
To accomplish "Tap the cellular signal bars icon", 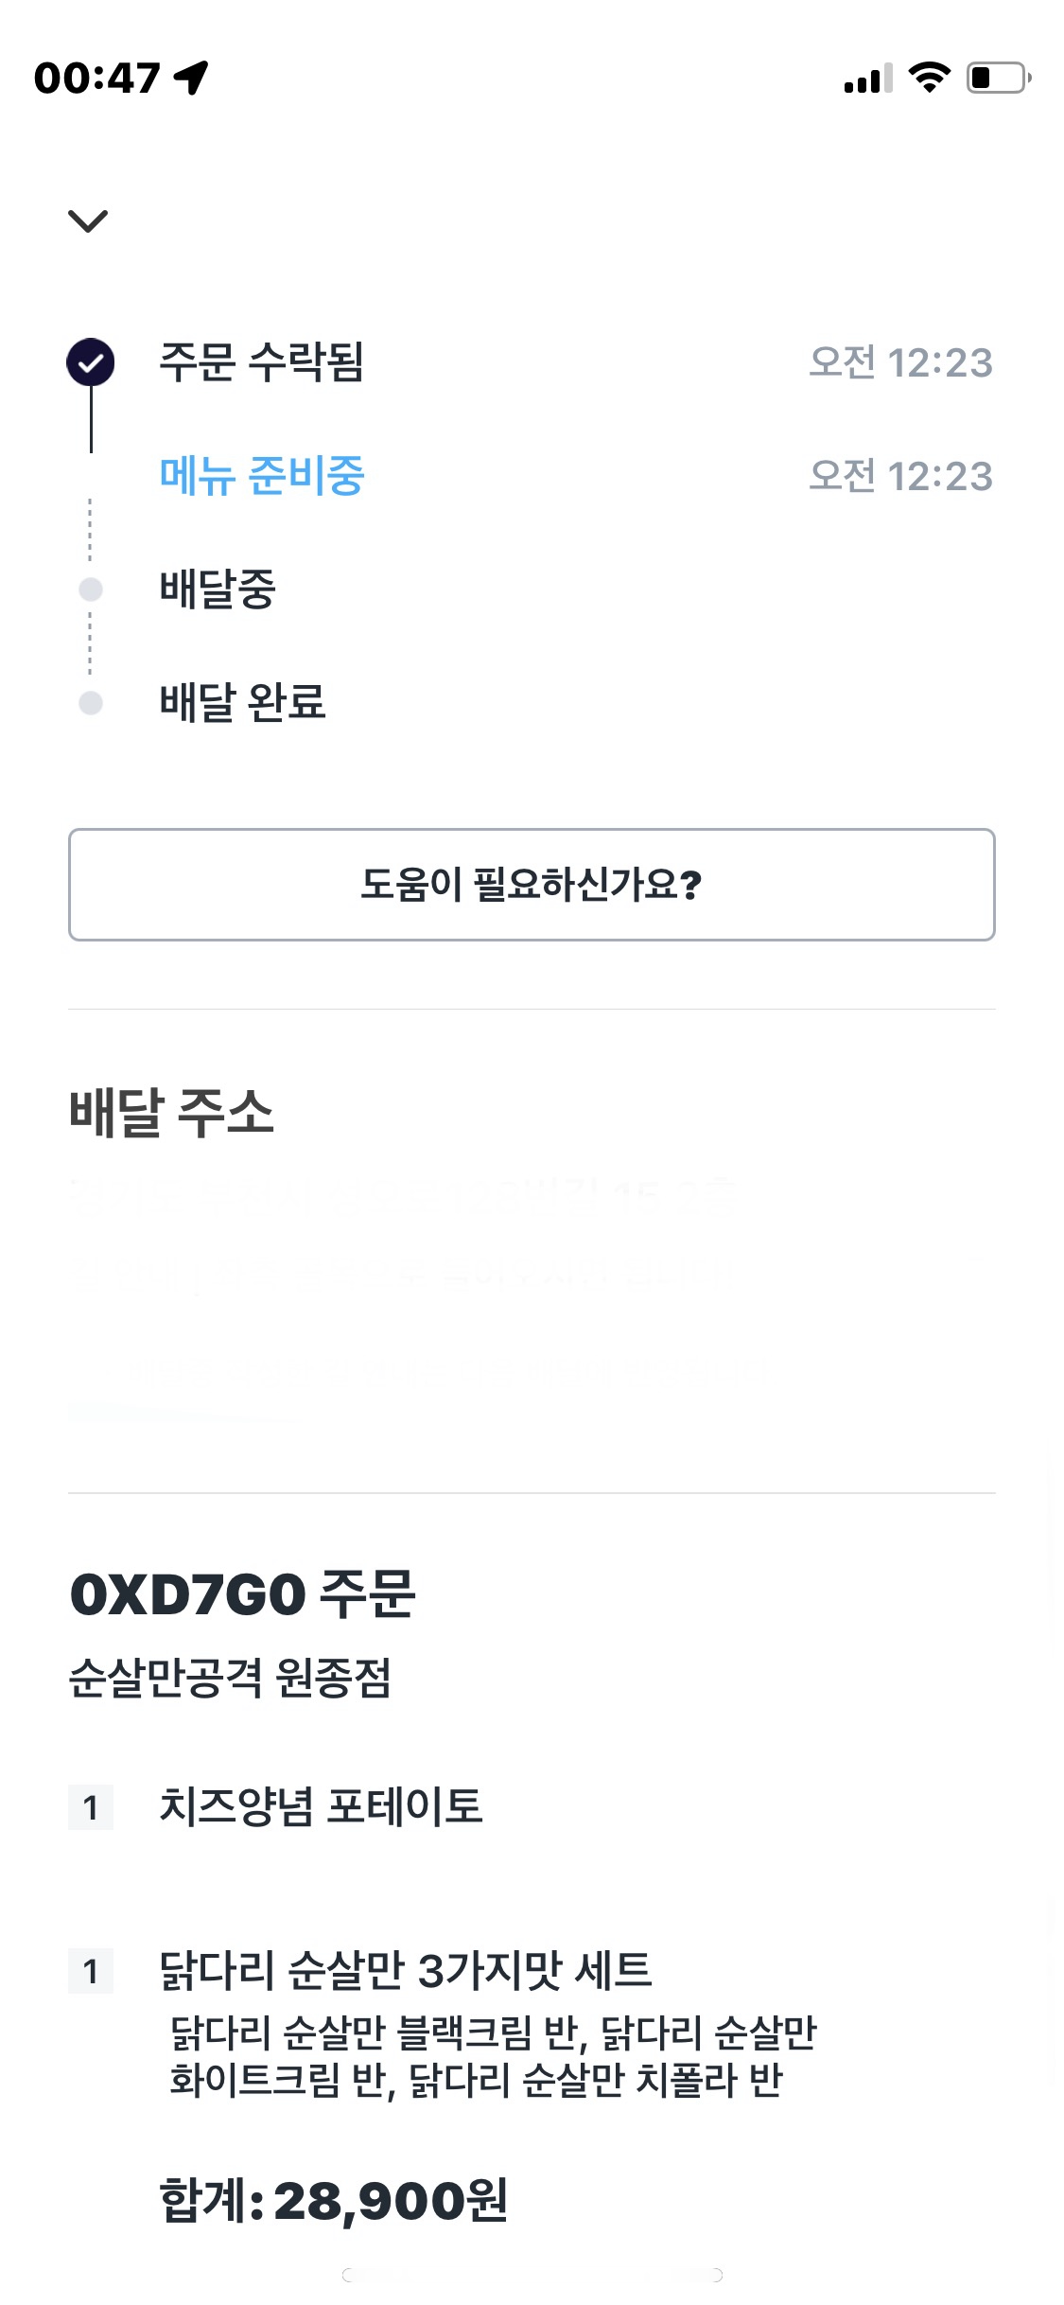I will click(x=868, y=79).
